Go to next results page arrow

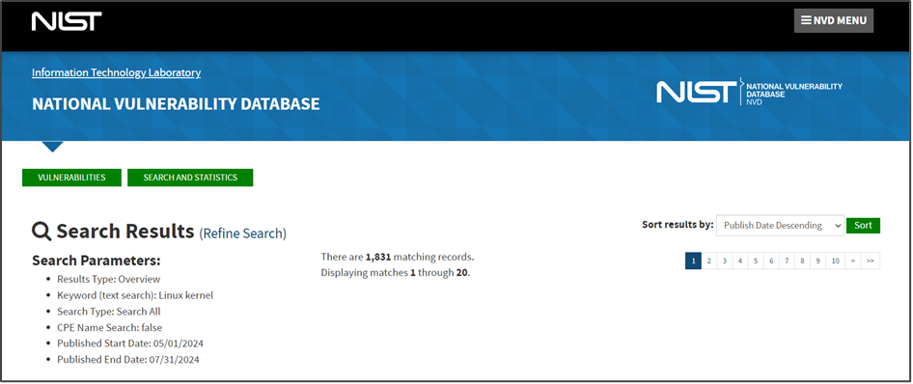point(852,261)
